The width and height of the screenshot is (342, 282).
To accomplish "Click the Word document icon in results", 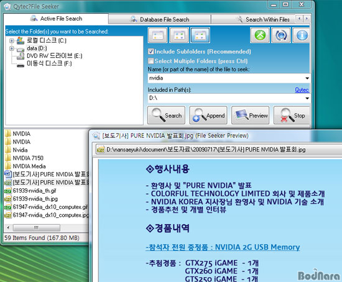I will (x=8, y=174).
